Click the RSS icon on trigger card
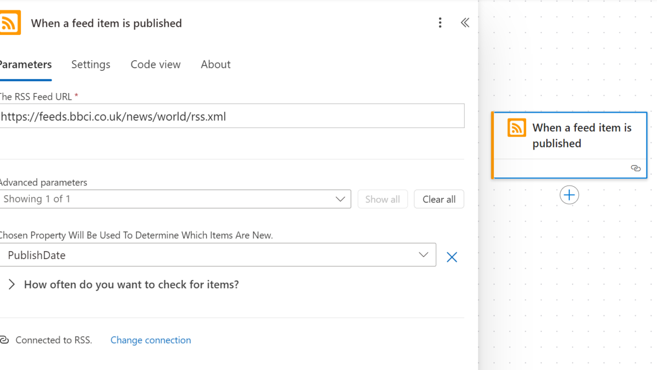This screenshot has width=657, height=370. [516, 127]
